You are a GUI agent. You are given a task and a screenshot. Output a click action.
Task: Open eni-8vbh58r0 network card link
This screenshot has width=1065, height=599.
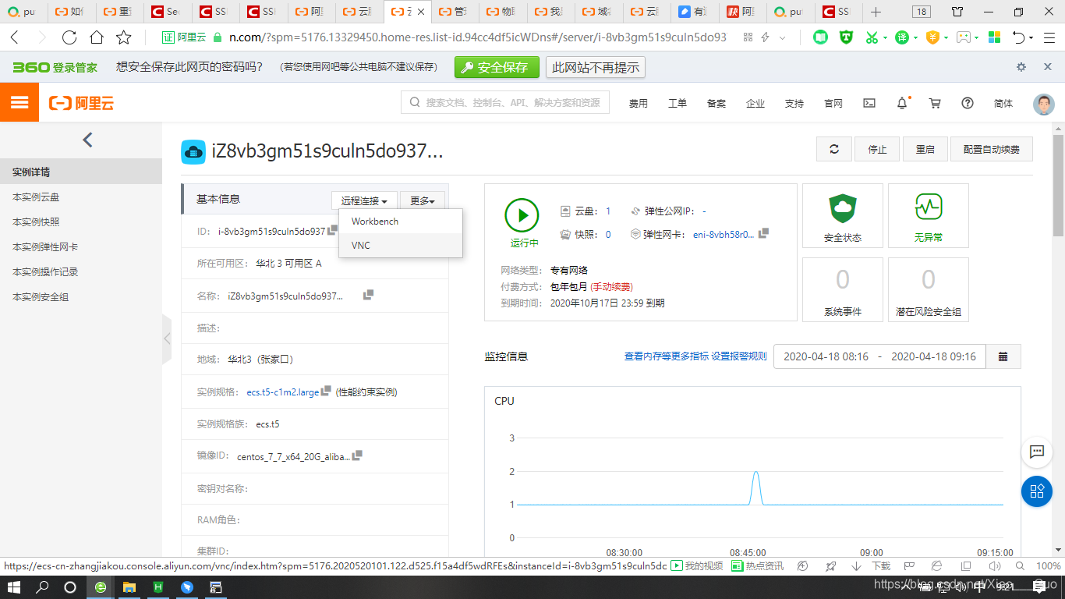click(724, 234)
